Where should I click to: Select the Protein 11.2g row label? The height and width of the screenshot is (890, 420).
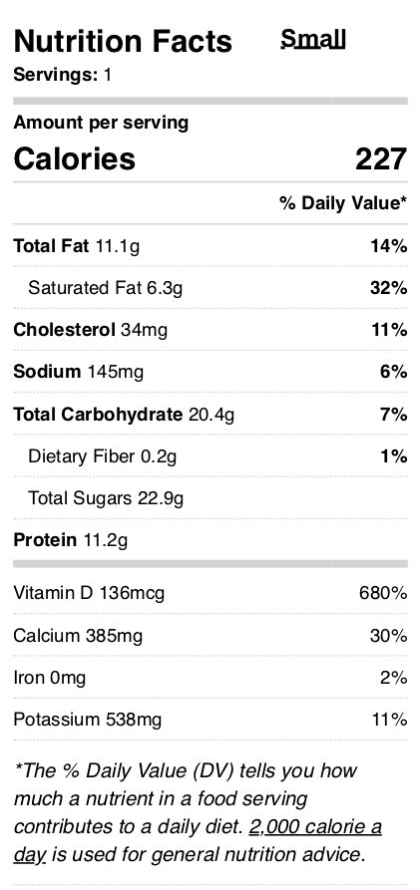[x=71, y=540]
